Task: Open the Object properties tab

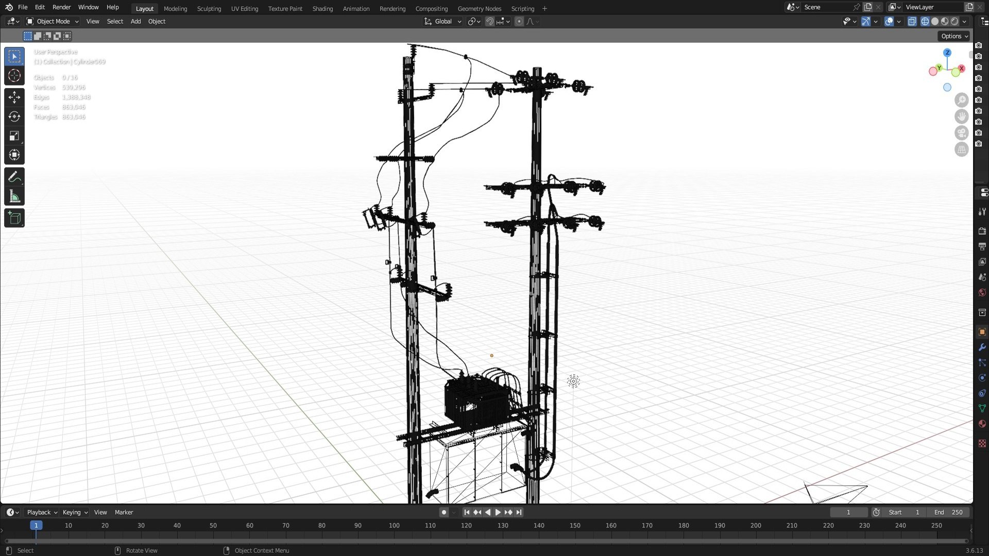Action: tap(982, 332)
